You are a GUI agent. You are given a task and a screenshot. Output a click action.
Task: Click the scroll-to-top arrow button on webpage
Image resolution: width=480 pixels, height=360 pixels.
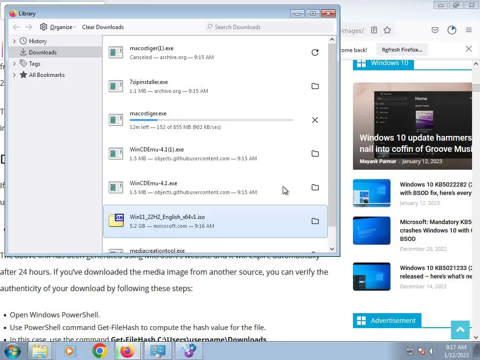click(x=460, y=330)
